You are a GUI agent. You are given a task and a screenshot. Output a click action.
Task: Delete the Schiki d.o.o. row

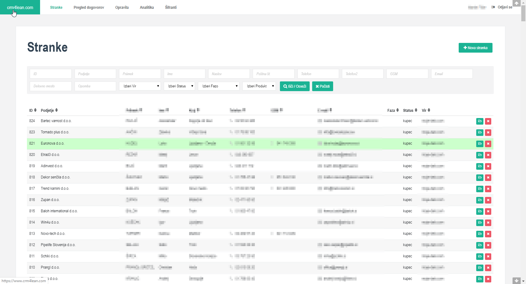[488, 256]
